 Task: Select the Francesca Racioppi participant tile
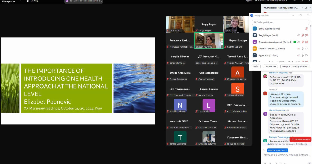(180, 40)
